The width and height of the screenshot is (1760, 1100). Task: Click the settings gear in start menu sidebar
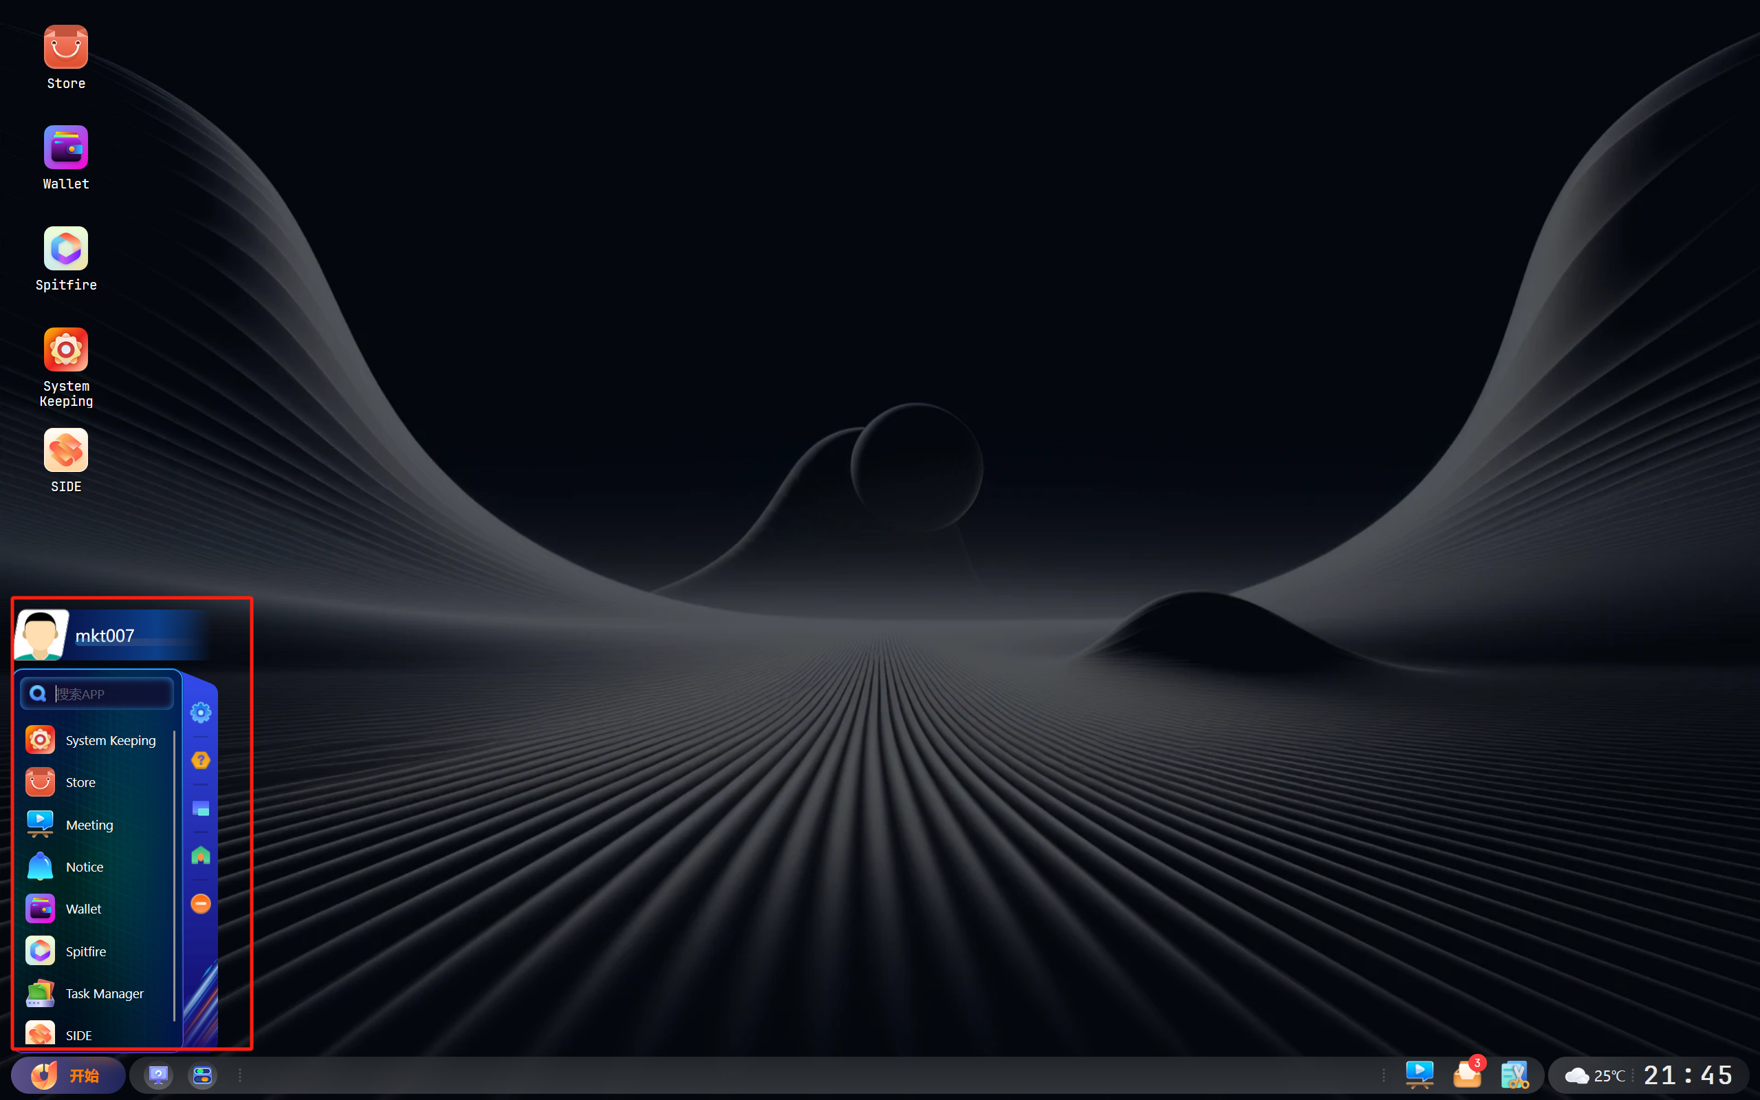tap(201, 712)
